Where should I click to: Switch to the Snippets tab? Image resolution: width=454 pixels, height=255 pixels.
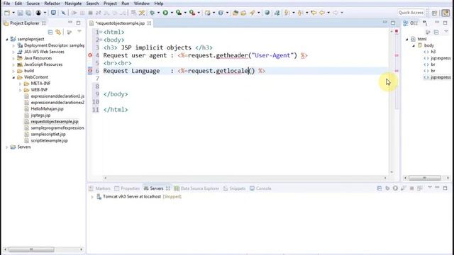[x=235, y=188]
